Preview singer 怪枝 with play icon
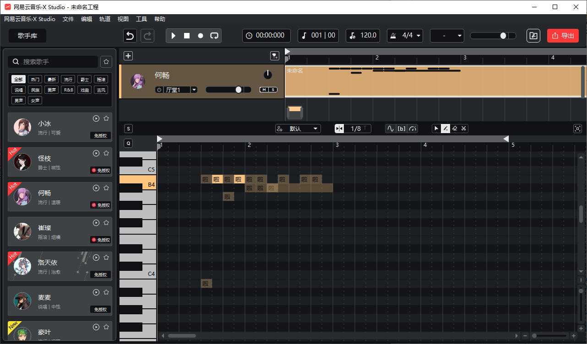Viewport: 587px width, 344px height. click(96, 153)
